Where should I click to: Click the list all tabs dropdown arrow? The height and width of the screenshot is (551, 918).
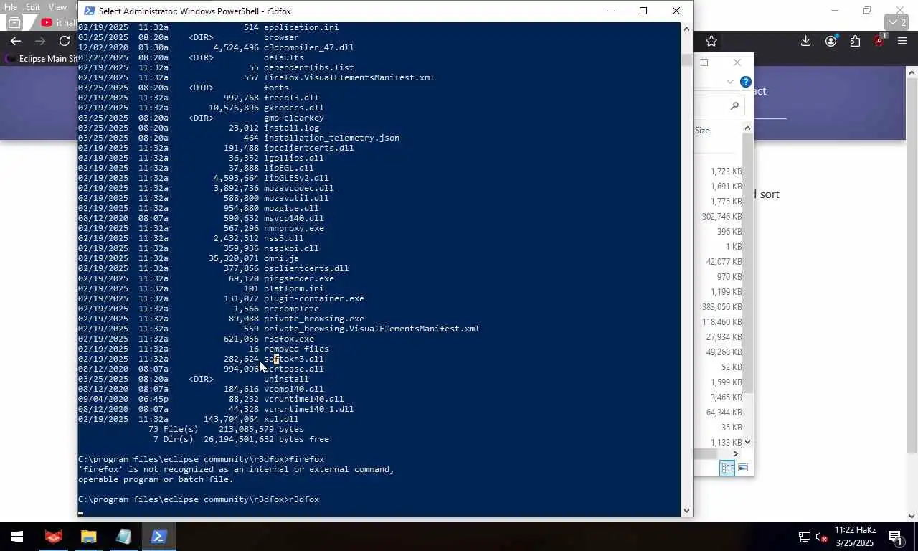tap(898, 22)
